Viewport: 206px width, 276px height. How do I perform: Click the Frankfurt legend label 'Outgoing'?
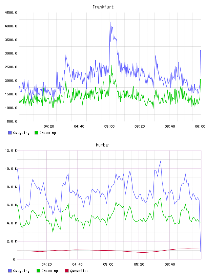[x=21, y=133]
